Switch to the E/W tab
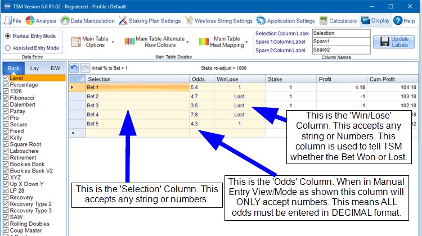Screen dimensions: 422x236 55,67
